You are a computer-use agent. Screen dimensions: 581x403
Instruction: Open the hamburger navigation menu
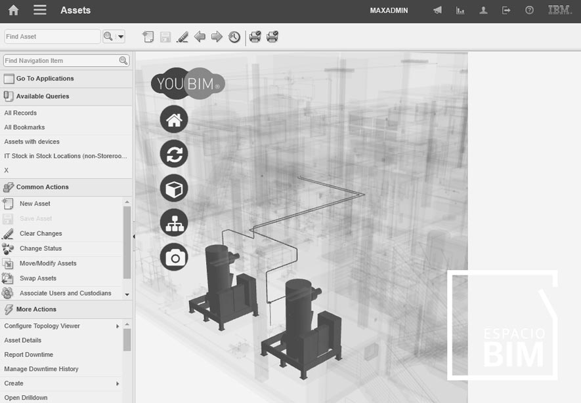tap(41, 10)
